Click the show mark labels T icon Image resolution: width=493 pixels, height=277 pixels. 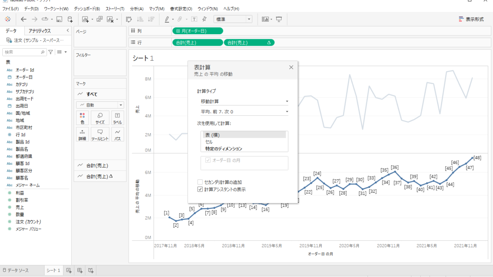coord(195,19)
